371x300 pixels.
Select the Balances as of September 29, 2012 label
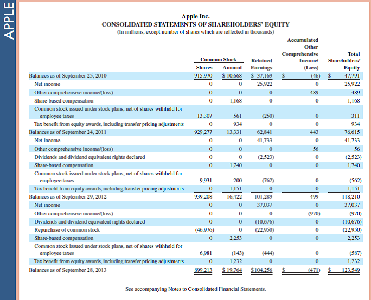point(68,196)
